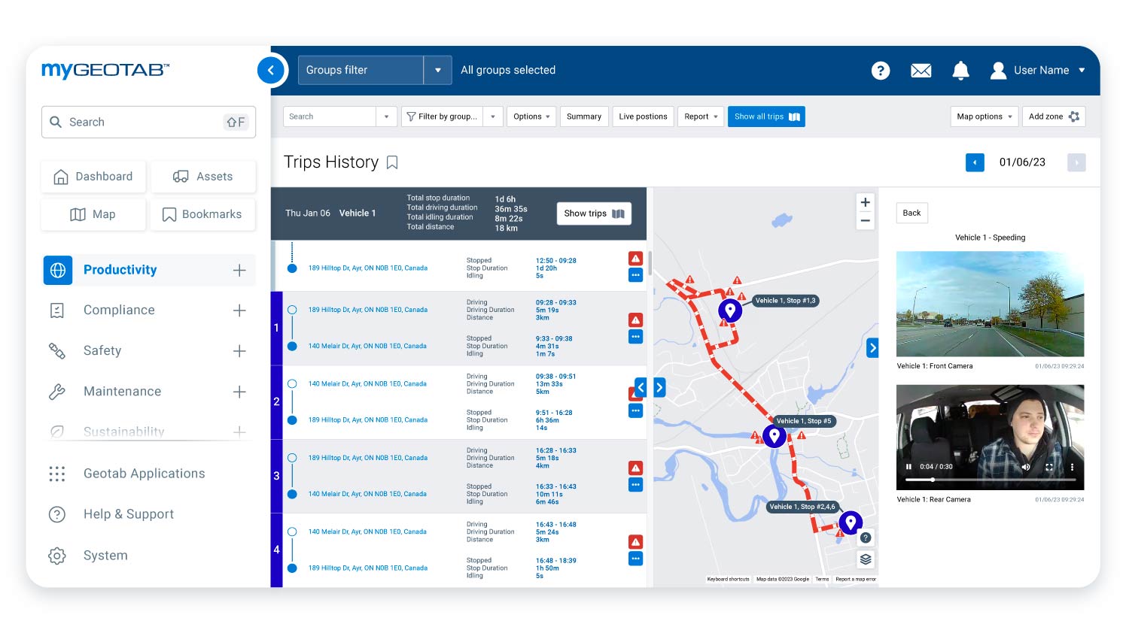Open the help question mark icon
This screenshot has height=633, width=1126.
coord(880,71)
